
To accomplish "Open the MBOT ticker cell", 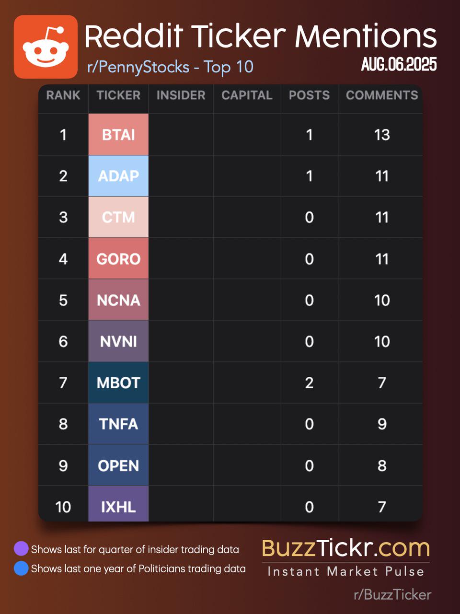I will click(x=118, y=382).
